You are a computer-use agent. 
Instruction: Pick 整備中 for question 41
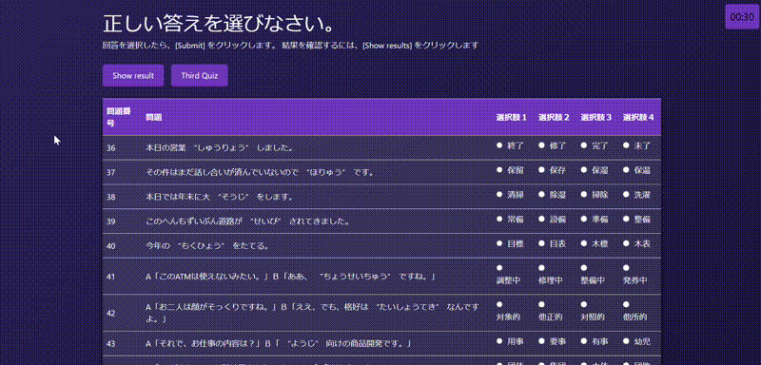tap(584, 267)
